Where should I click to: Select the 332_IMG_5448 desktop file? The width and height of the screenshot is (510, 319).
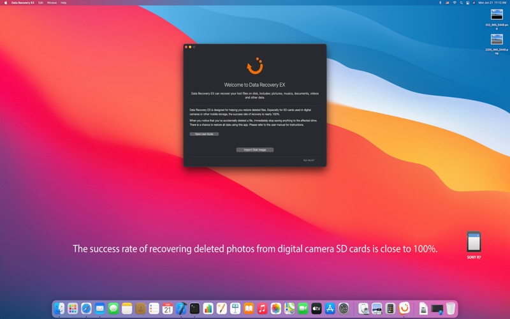pos(497,19)
